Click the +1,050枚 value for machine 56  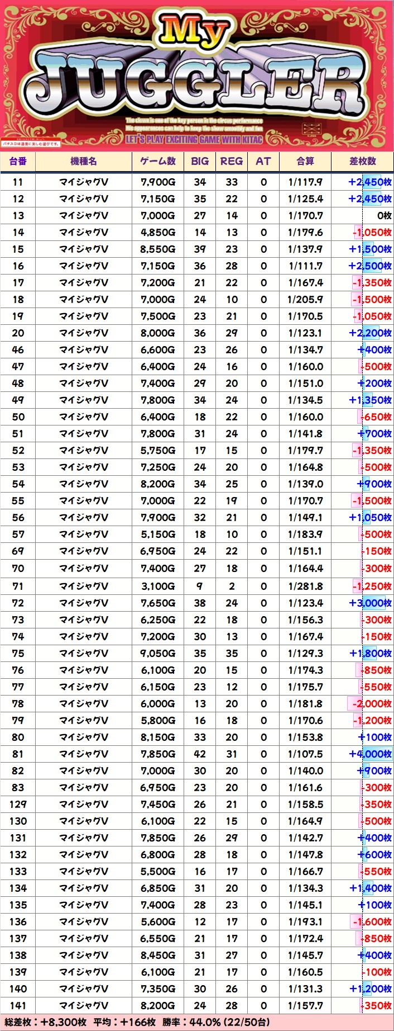tap(370, 517)
